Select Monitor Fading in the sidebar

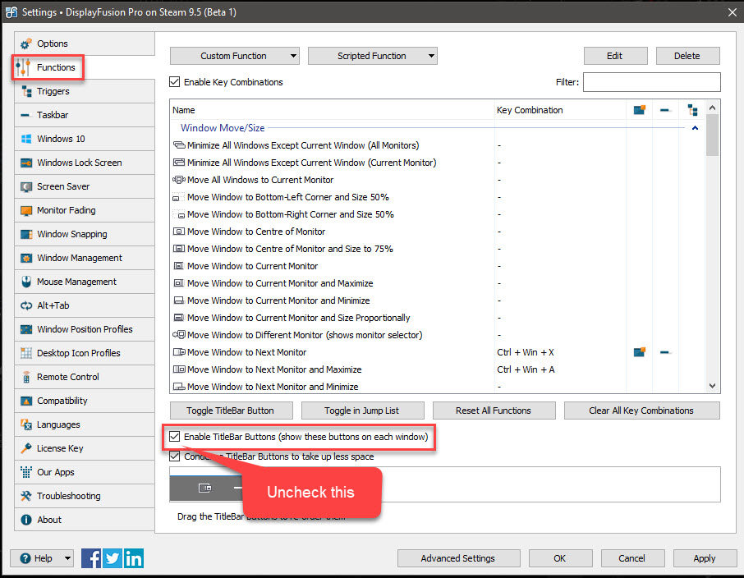[x=66, y=210]
